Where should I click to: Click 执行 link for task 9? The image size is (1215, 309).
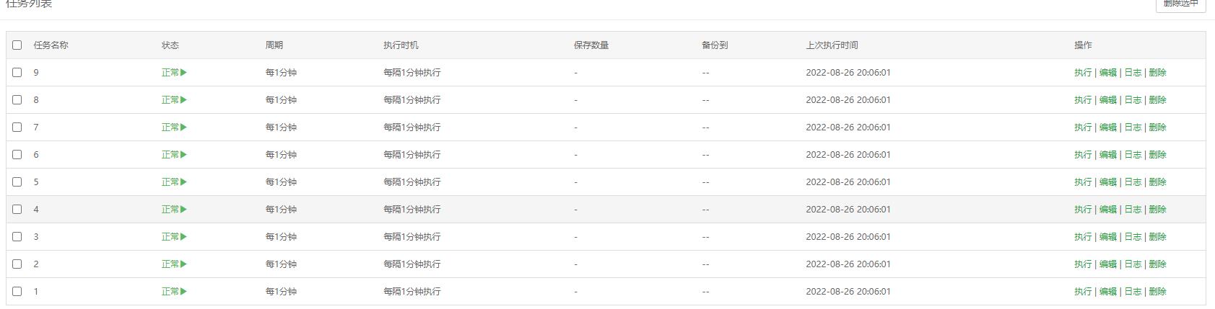pos(1083,73)
